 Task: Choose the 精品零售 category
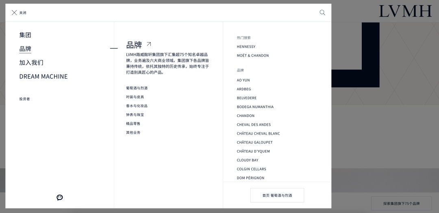point(133,124)
